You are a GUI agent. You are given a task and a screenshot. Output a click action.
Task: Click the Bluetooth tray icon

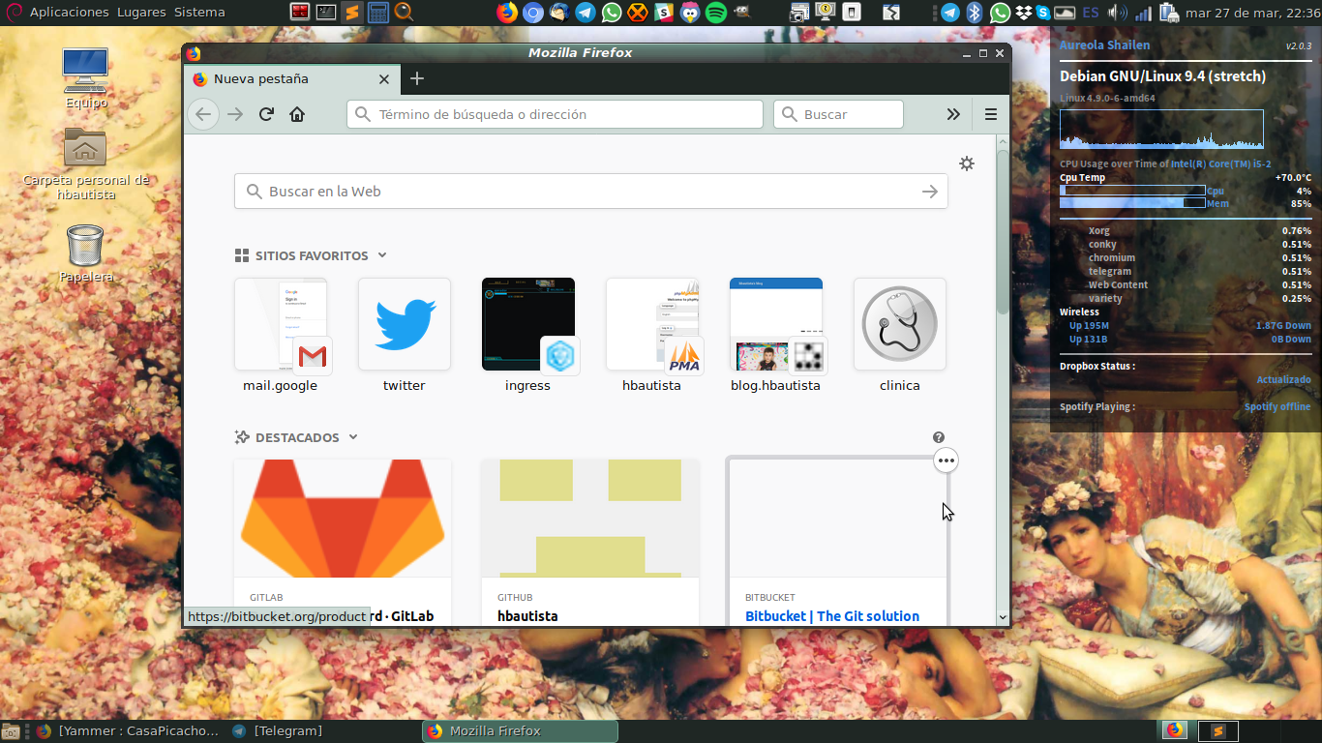pyautogui.click(x=976, y=13)
